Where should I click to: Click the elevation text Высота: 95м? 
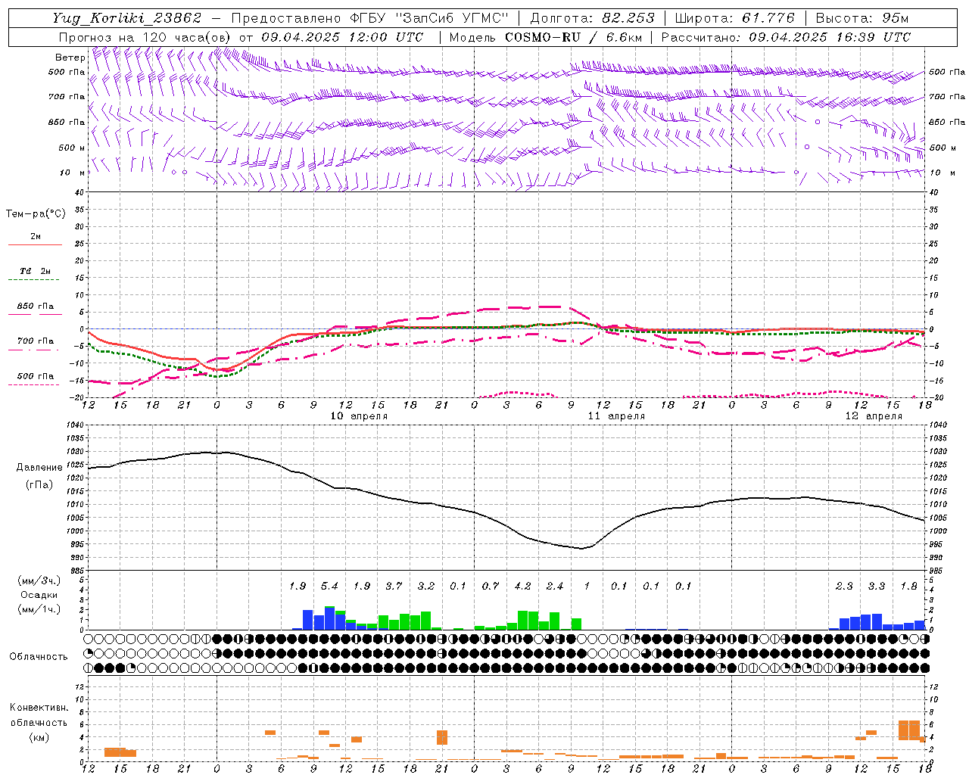tap(862, 18)
